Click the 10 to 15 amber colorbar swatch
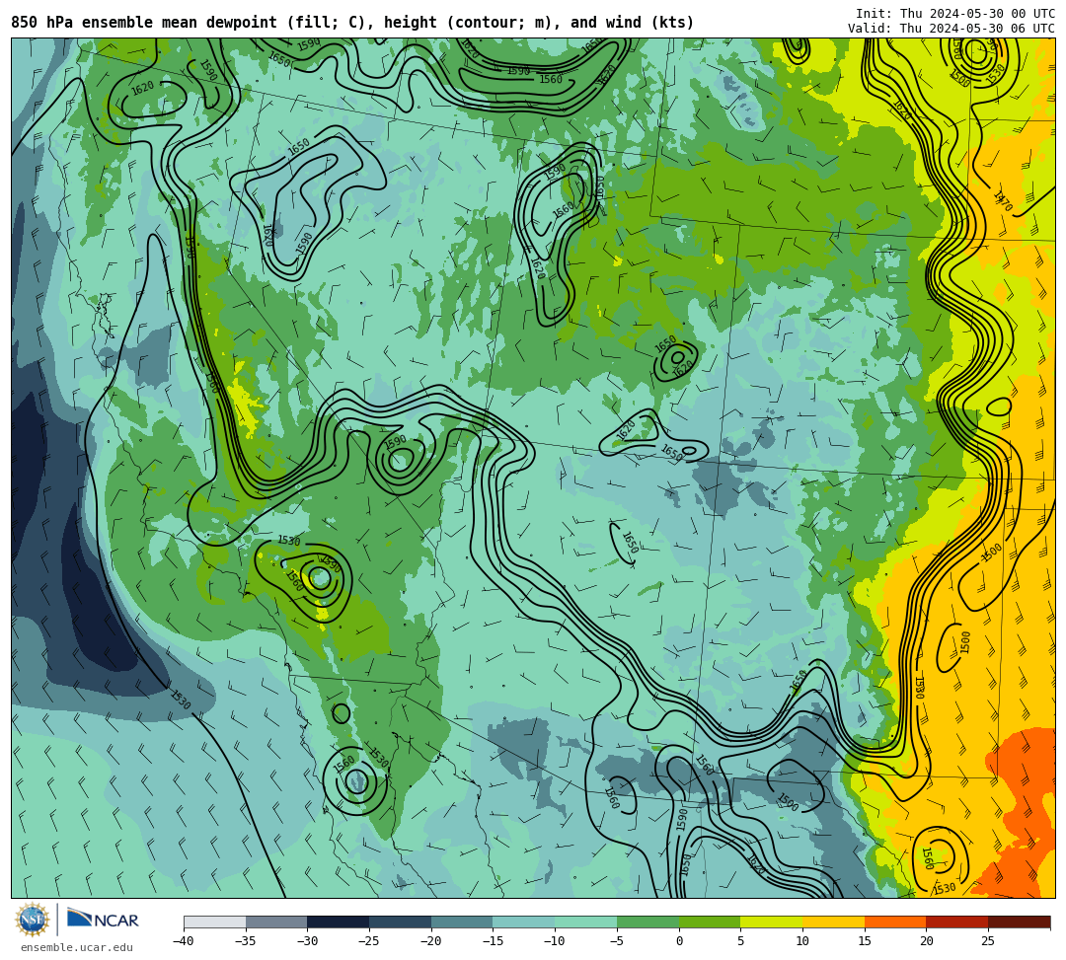 [x=833, y=922]
